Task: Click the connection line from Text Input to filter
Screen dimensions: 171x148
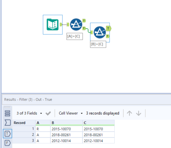Action: point(65,24)
